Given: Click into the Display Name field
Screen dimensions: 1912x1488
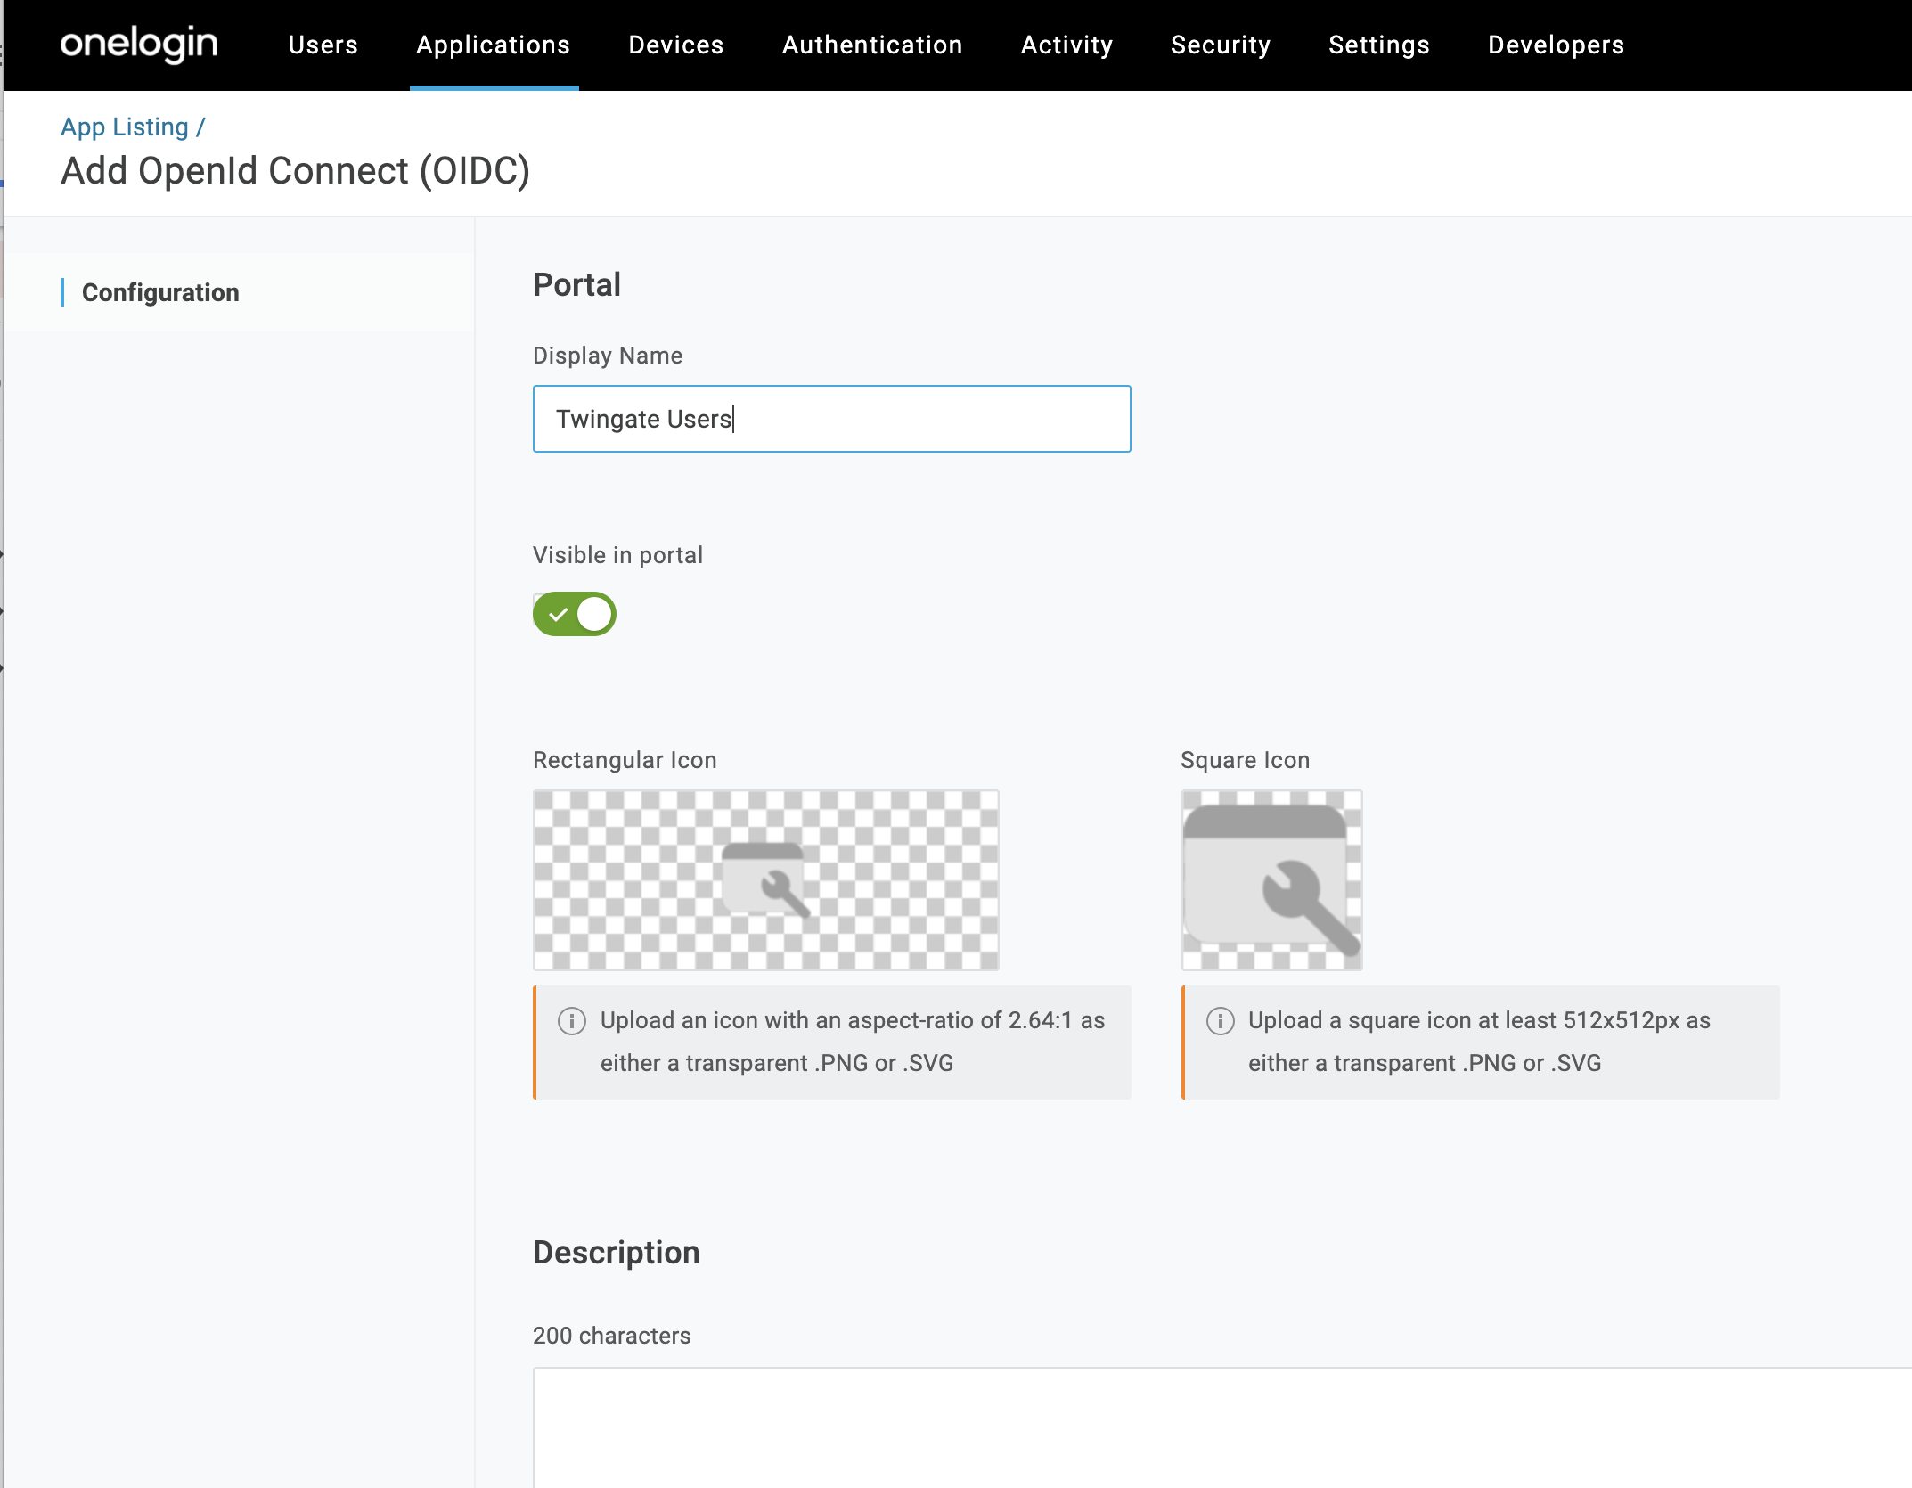Looking at the screenshot, I should click(832, 419).
